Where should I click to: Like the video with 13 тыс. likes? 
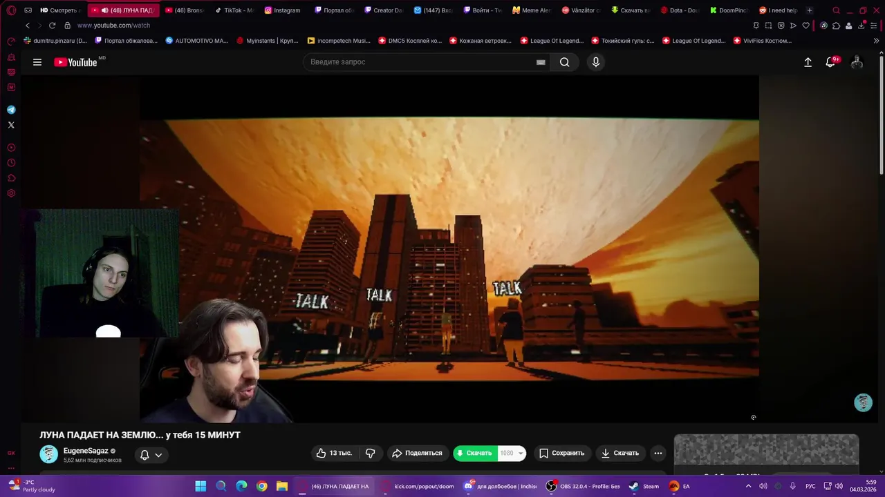click(x=335, y=453)
